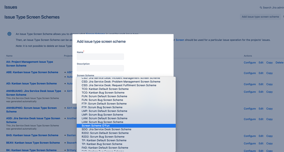Click Copy for AA: Project Management scheme

coord(269,63)
